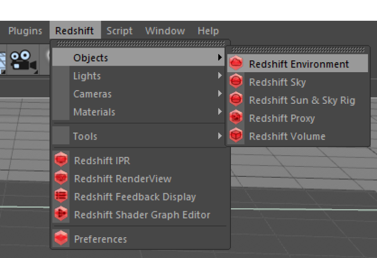Click the Redshift Environment cloud icon
The image size is (377, 258).
236,63
